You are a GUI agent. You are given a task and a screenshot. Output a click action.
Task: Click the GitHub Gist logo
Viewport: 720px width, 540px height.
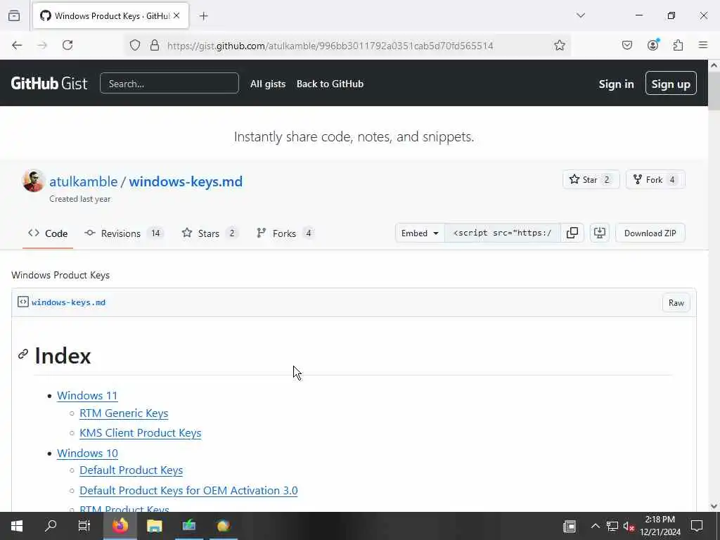pos(49,84)
